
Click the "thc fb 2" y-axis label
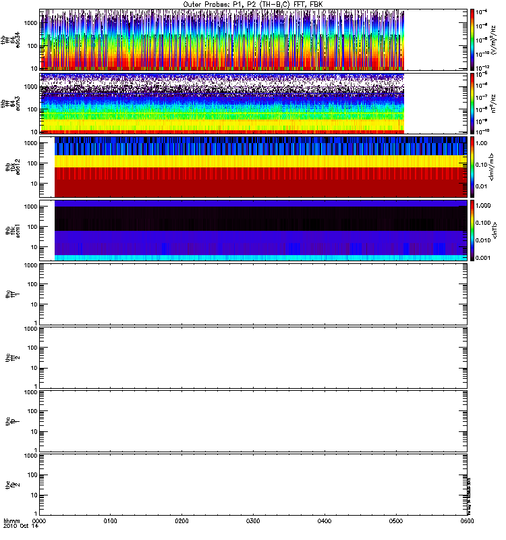pyautogui.click(x=13, y=485)
